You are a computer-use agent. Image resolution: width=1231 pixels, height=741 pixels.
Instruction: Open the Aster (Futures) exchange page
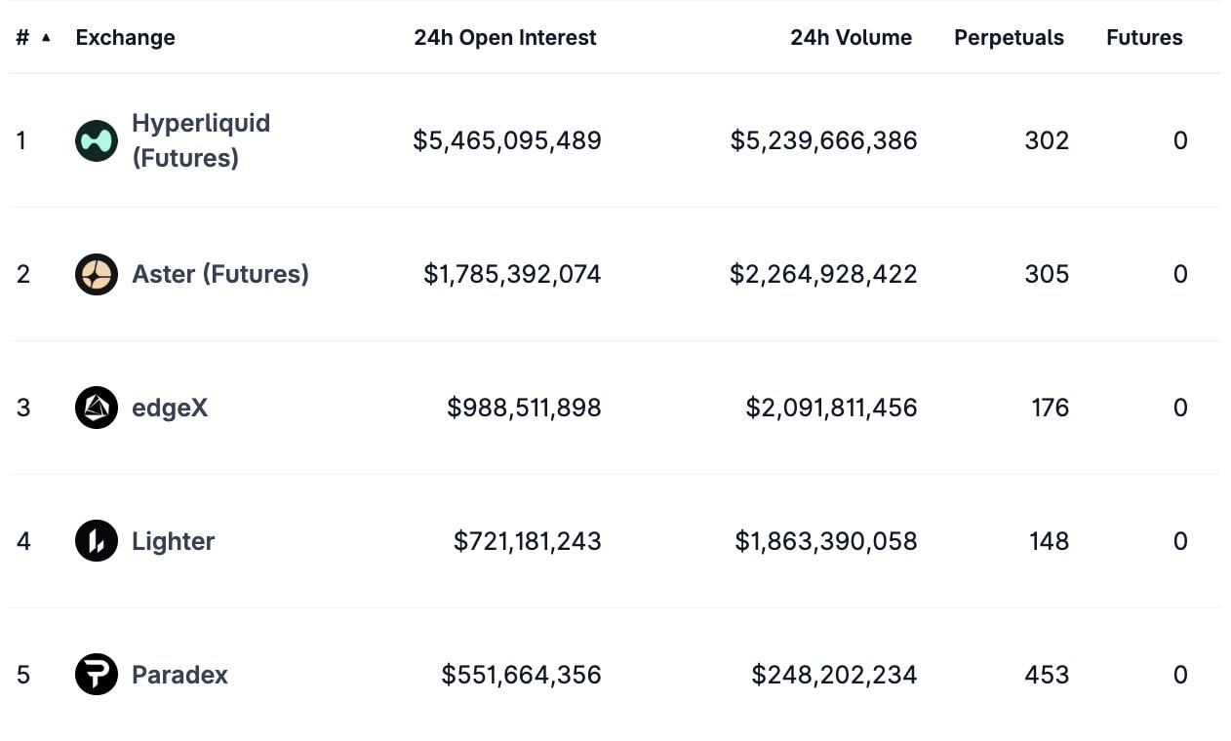click(219, 274)
